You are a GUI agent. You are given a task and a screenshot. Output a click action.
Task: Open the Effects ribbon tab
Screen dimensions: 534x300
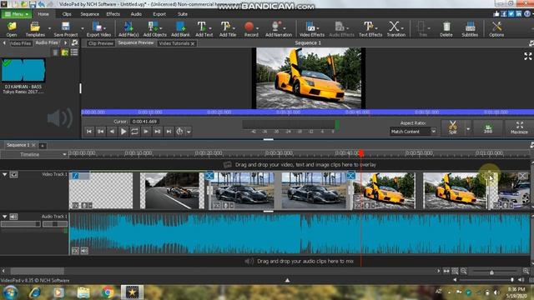(x=113, y=14)
